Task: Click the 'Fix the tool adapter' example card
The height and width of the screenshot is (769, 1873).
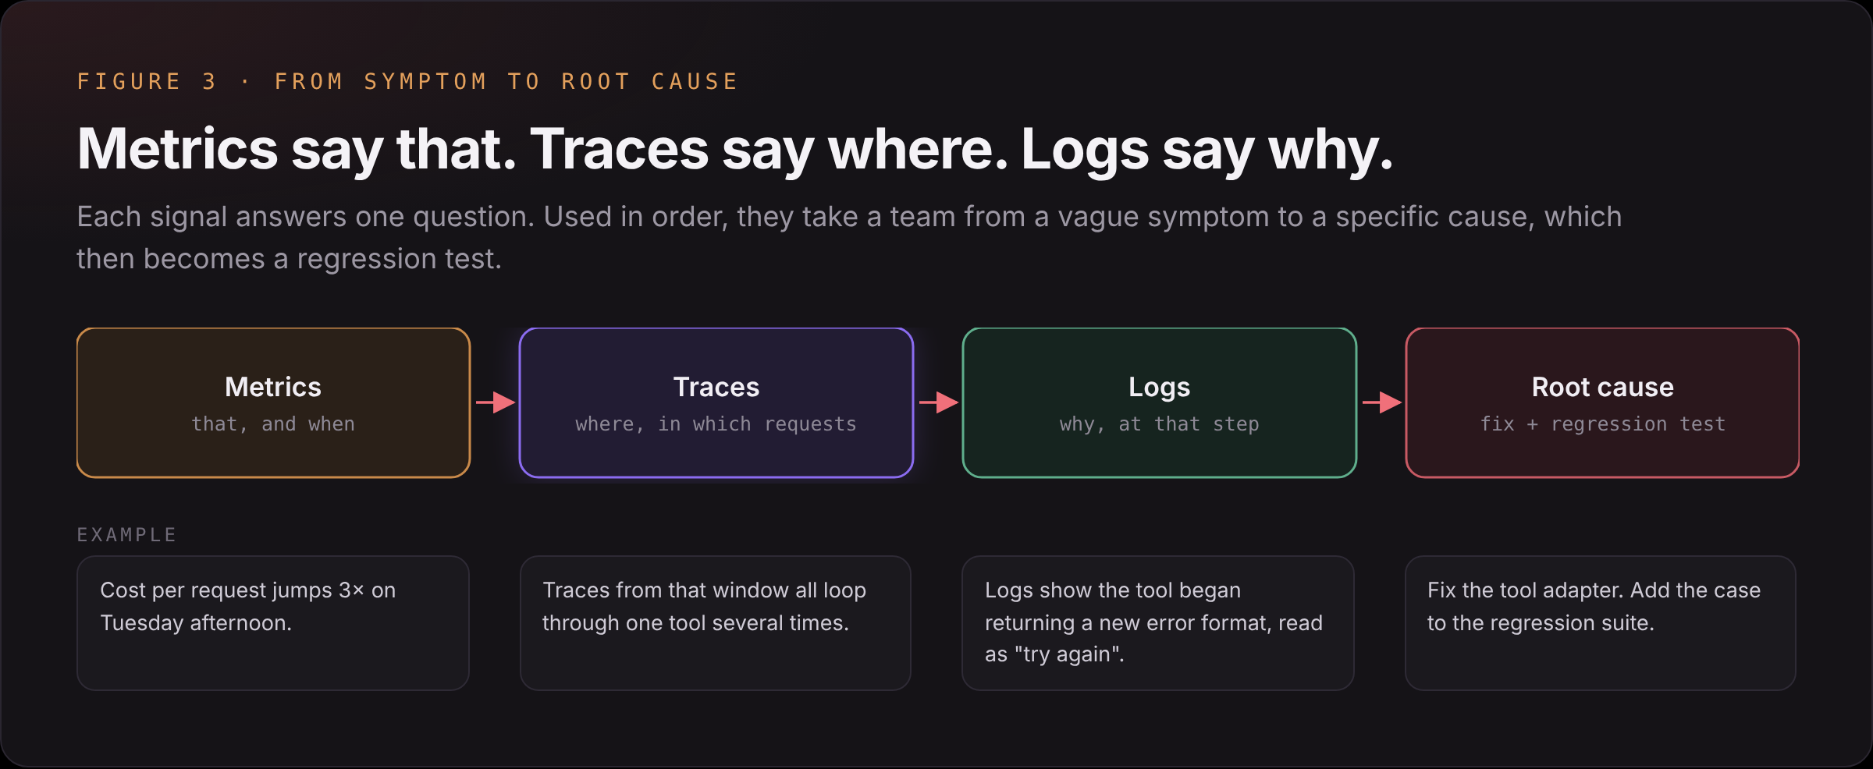Action: pyautogui.click(x=1601, y=623)
